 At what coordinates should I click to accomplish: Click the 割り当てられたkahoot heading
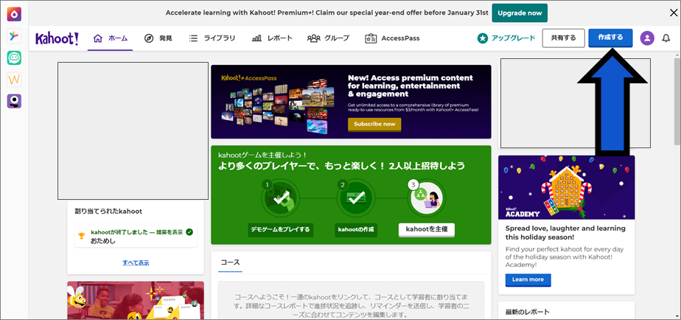pos(108,212)
